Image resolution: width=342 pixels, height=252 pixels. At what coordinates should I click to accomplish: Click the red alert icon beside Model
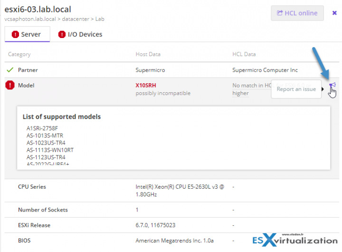pyautogui.click(x=10, y=85)
